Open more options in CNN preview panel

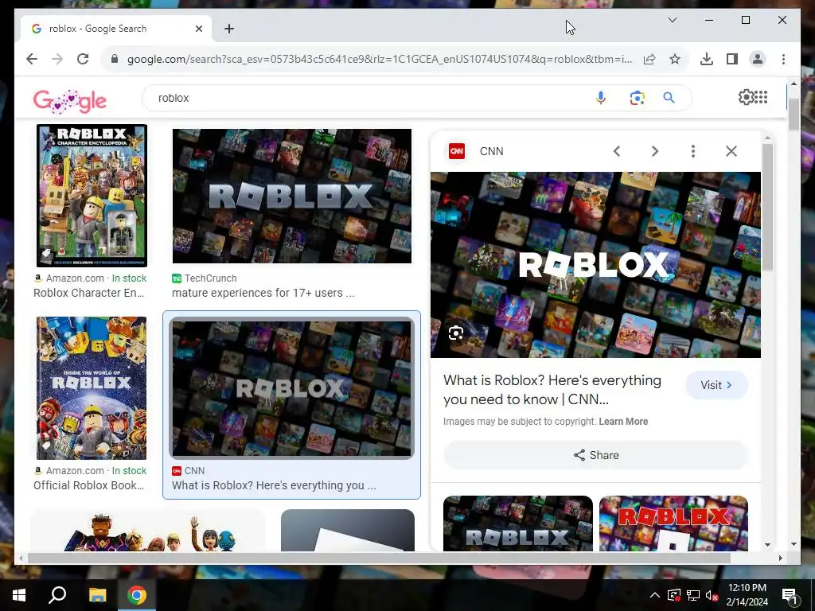[693, 151]
